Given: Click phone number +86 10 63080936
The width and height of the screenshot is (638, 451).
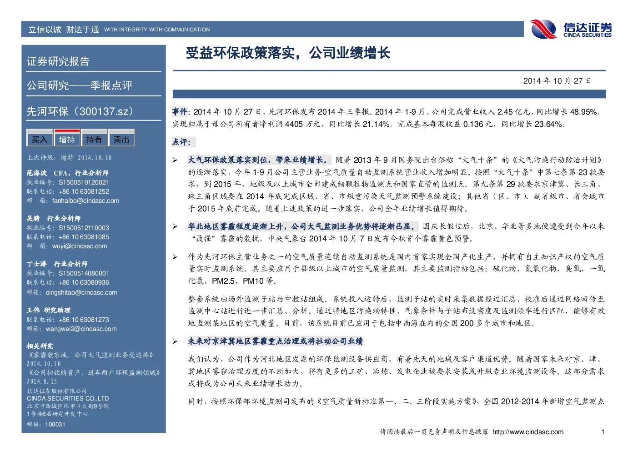Looking at the screenshot, I should 84,282.
